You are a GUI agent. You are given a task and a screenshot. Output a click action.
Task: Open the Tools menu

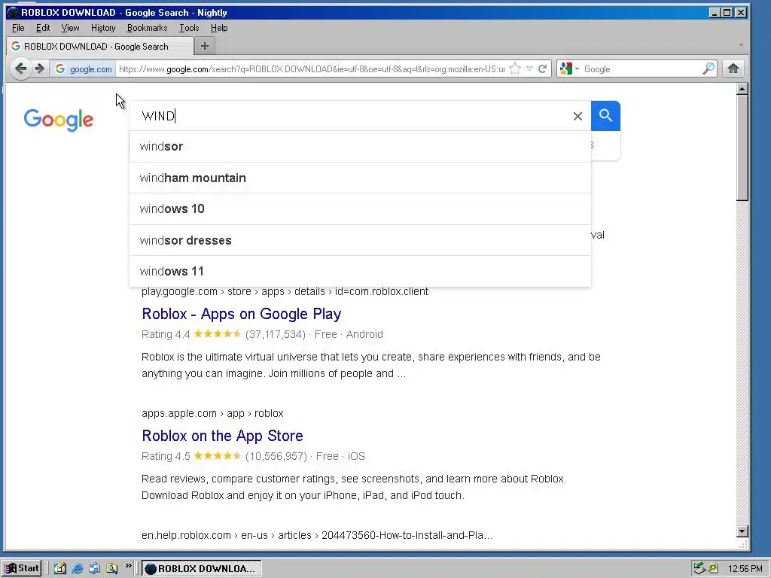189,28
